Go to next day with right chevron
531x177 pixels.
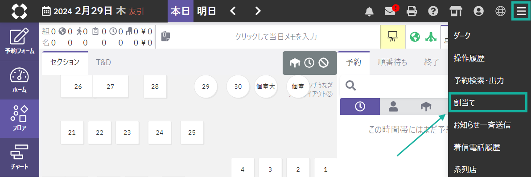click(x=258, y=11)
